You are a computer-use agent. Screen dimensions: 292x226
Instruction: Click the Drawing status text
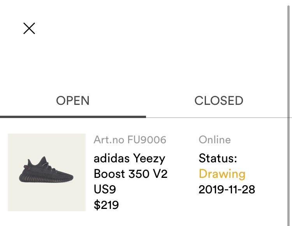tap(222, 174)
